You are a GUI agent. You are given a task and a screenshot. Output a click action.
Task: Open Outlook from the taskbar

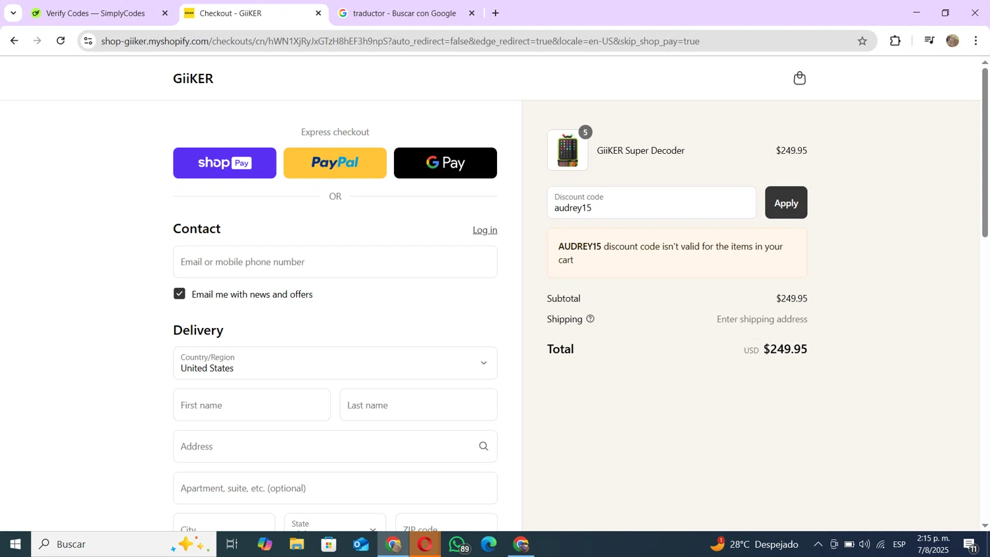[x=361, y=544]
